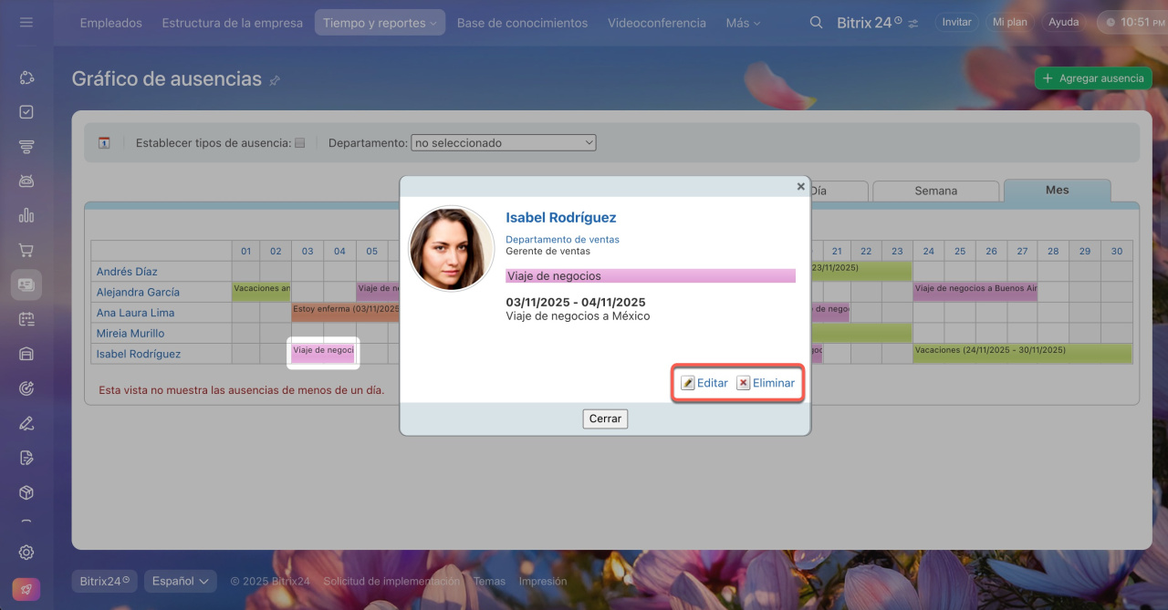
Task: Click Isabel Rodríguez's profile photo
Action: pyautogui.click(x=452, y=249)
